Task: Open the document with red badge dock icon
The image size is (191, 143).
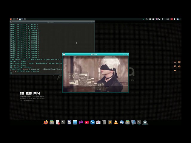Action: tap(58, 122)
